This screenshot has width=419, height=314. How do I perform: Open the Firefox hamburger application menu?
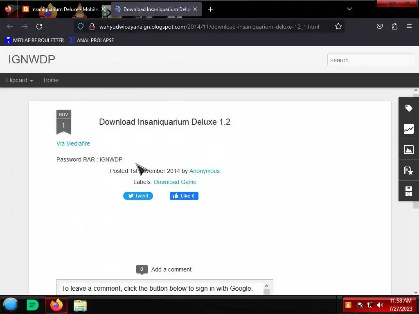(409, 26)
